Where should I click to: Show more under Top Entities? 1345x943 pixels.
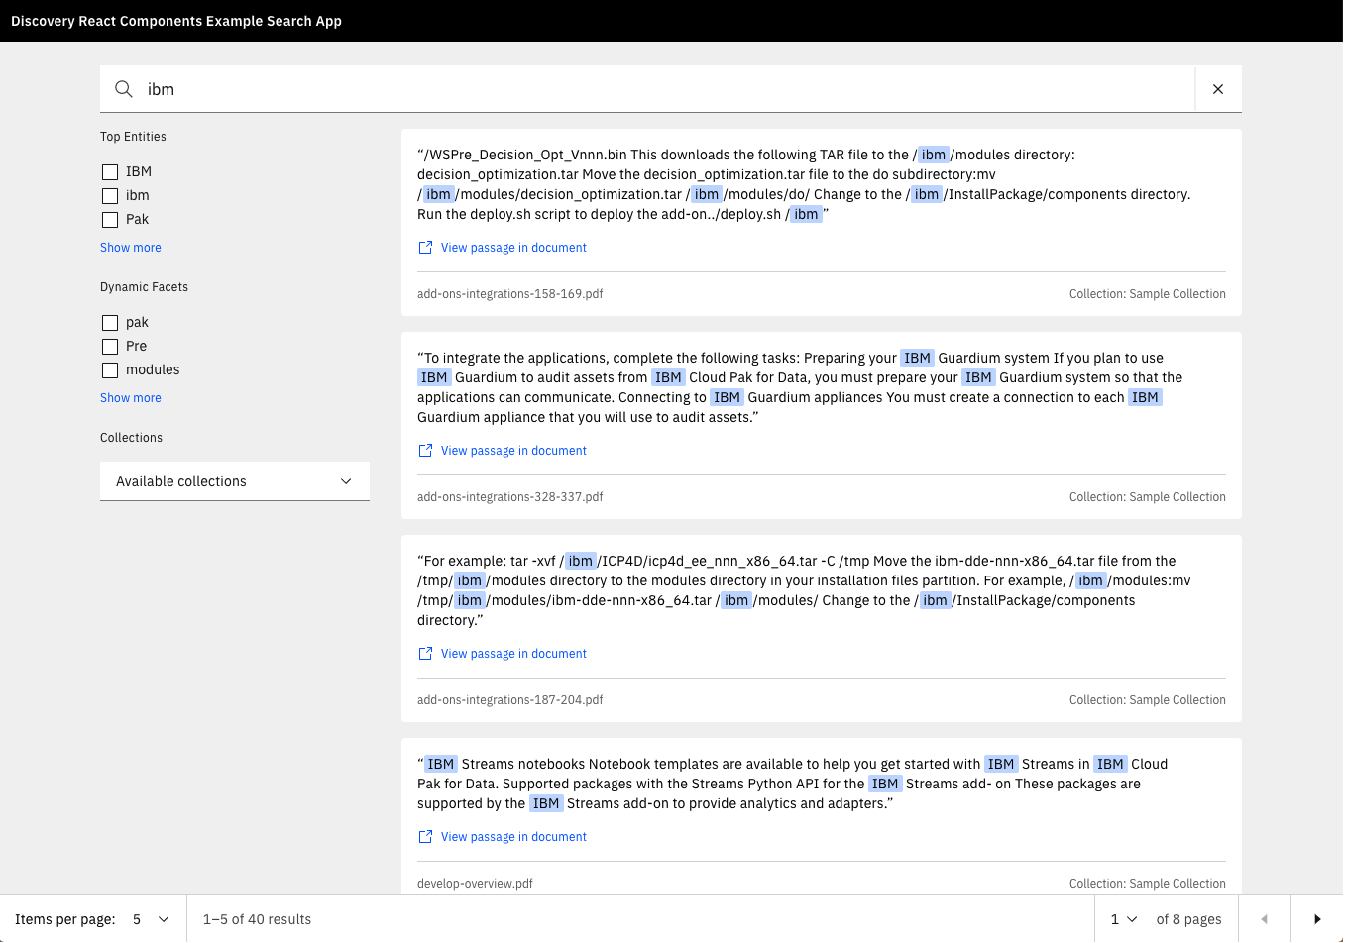[x=131, y=248]
